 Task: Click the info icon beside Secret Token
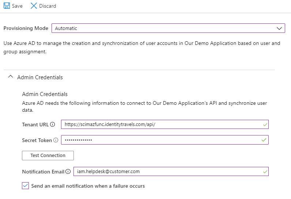56,140
